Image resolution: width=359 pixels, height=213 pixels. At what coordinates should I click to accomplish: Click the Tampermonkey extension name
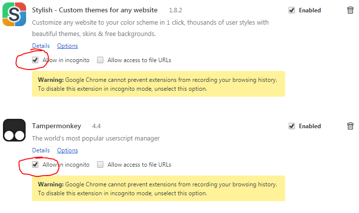(x=57, y=126)
